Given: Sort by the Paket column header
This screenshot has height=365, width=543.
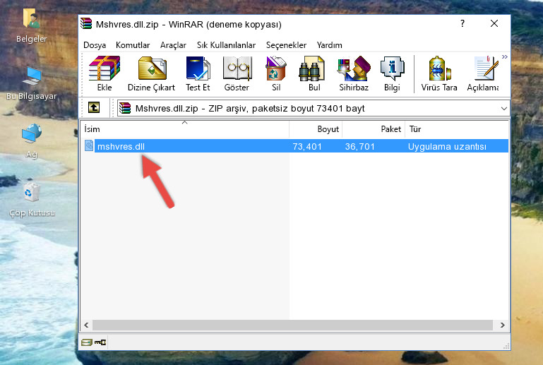Looking at the screenshot, I should 374,129.
